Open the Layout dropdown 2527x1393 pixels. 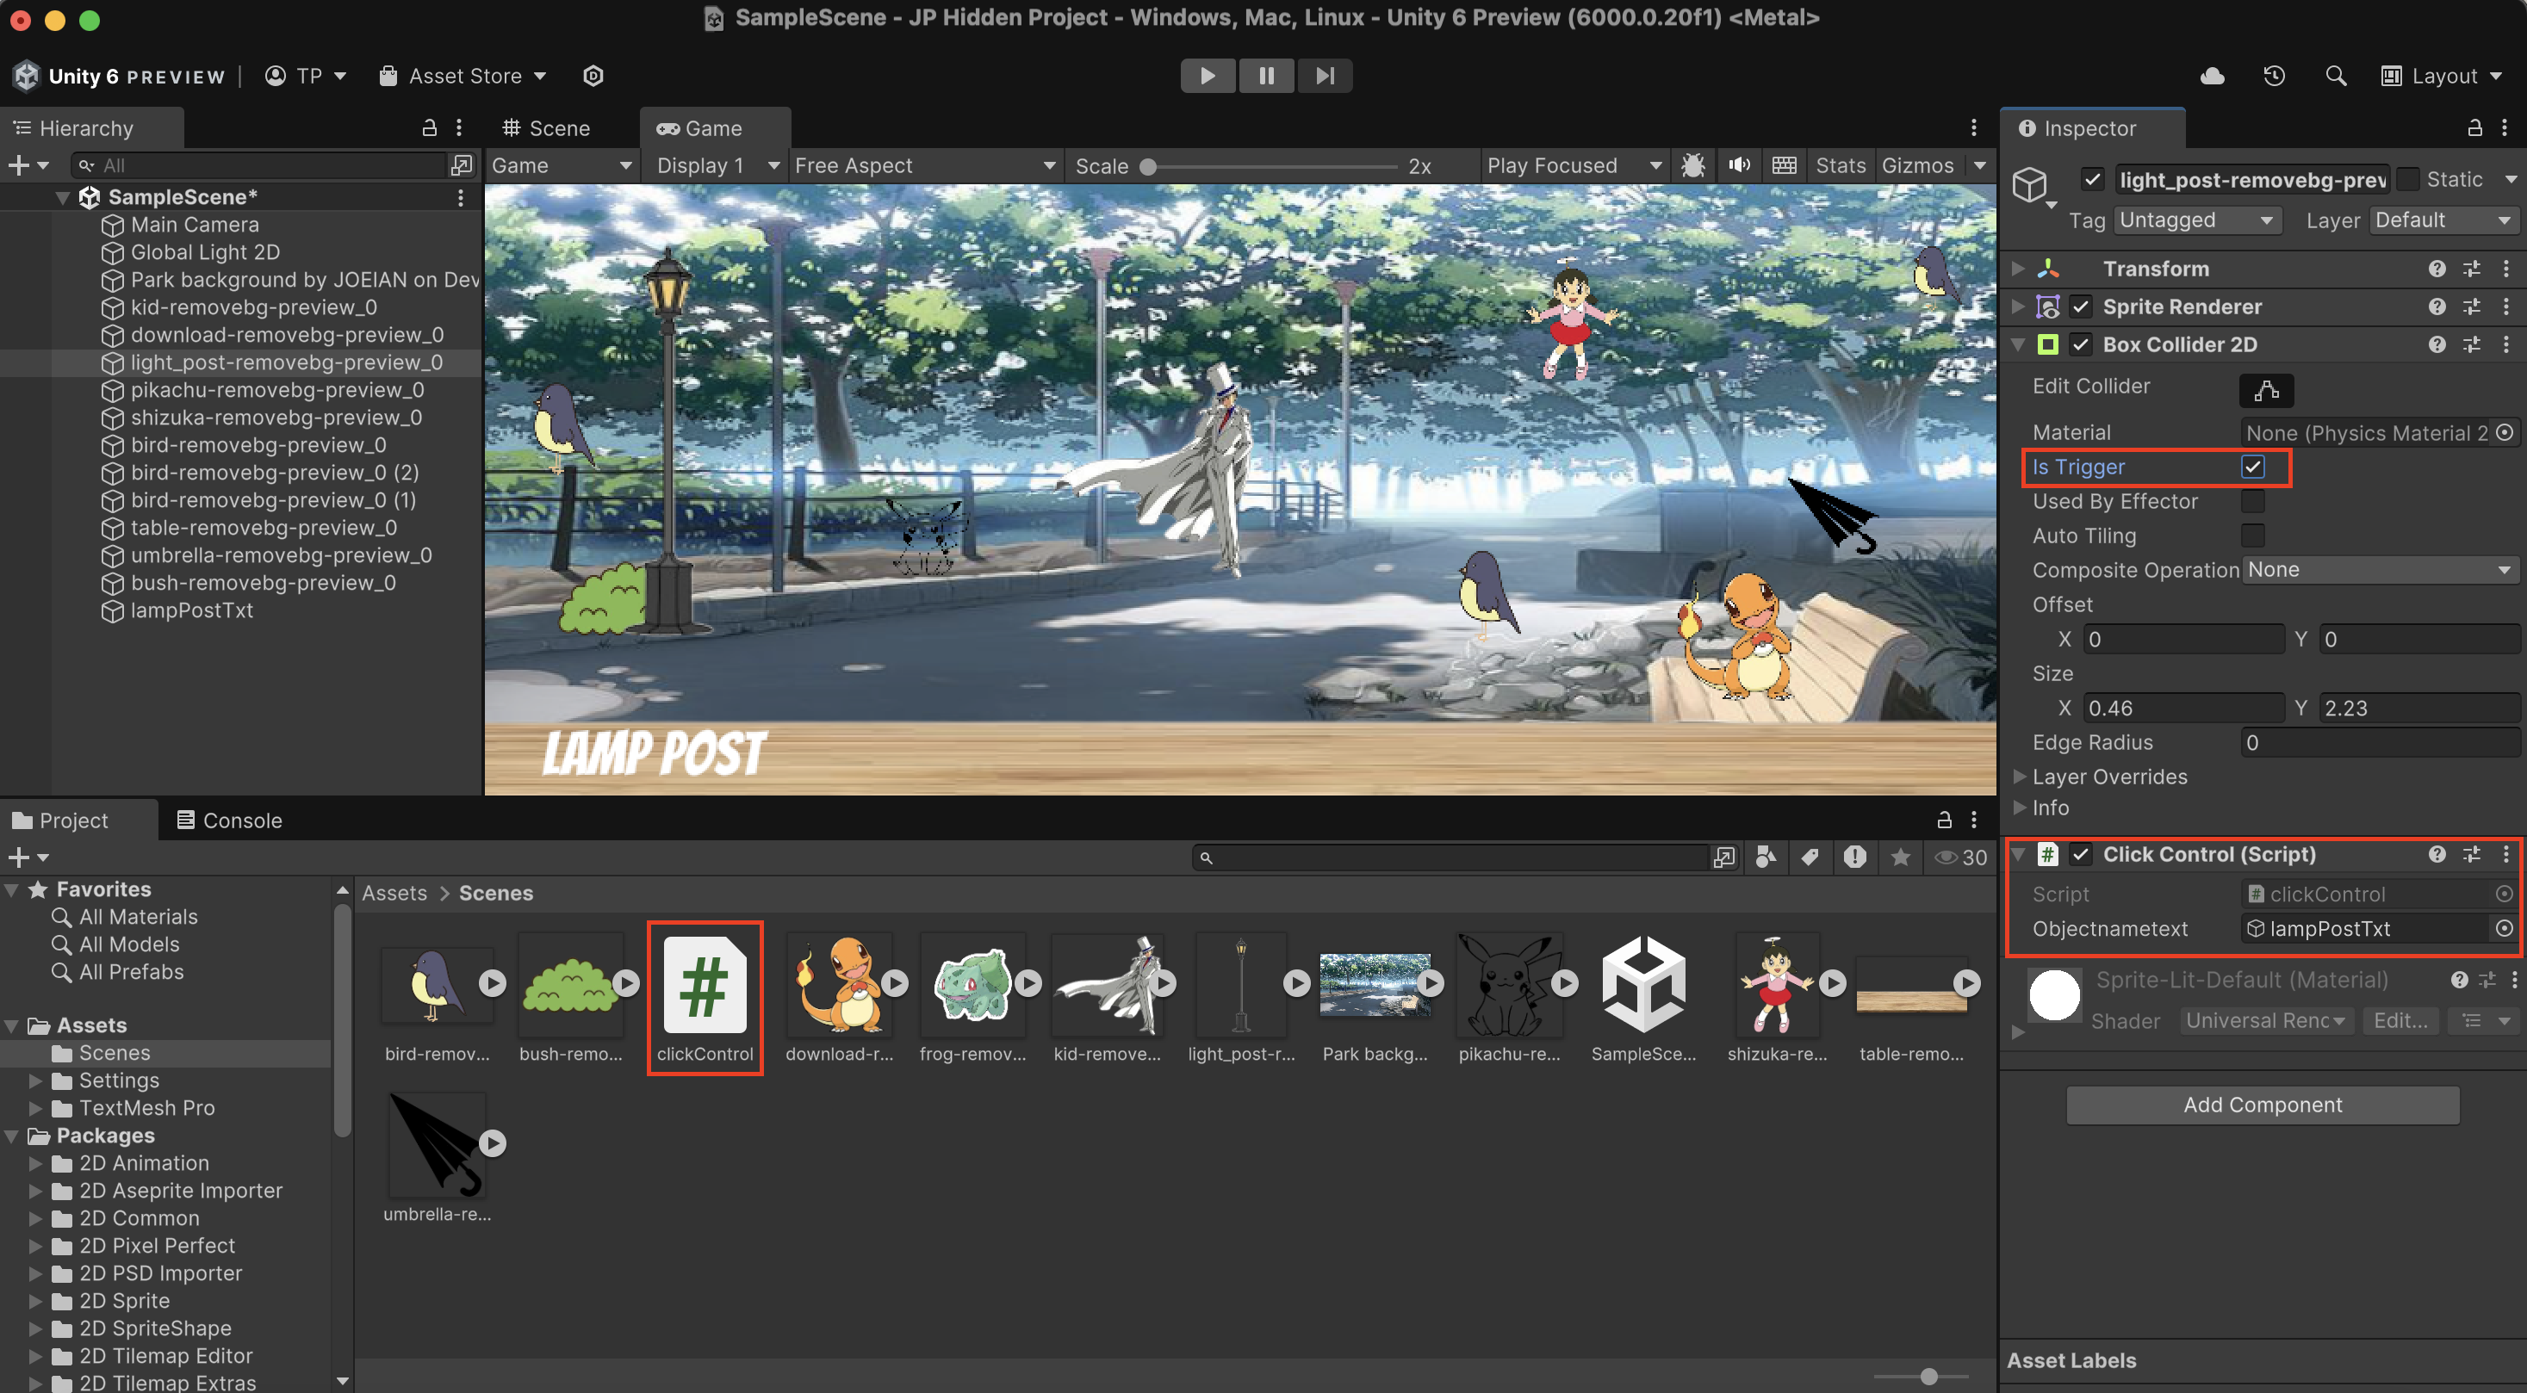click(2442, 76)
